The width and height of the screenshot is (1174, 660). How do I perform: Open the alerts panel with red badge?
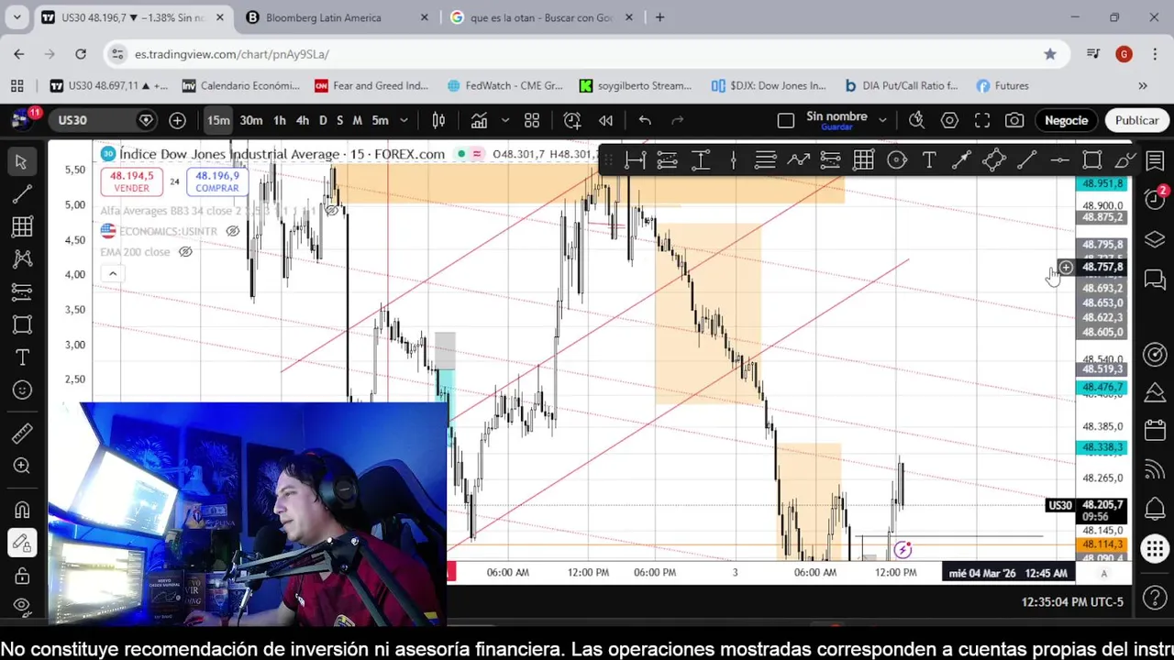tap(1155, 199)
